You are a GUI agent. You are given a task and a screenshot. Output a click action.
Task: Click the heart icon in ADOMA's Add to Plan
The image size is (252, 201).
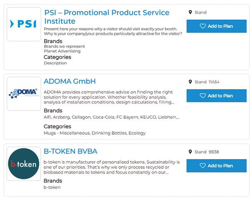point(203,96)
